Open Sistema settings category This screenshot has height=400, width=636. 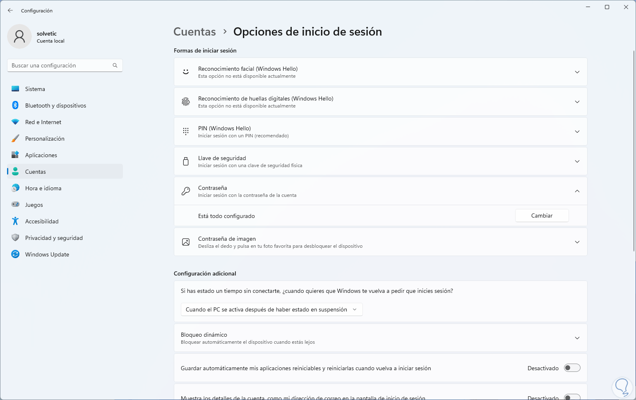point(35,89)
